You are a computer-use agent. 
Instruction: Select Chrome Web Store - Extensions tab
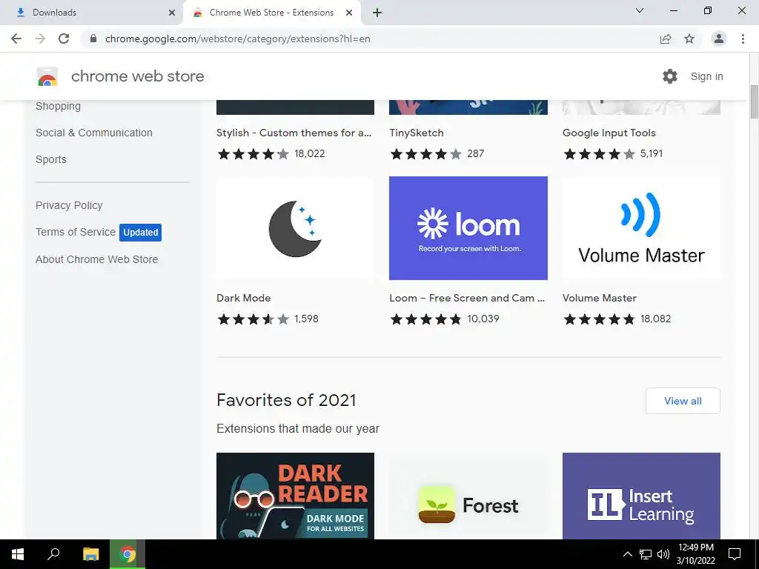[x=271, y=13]
